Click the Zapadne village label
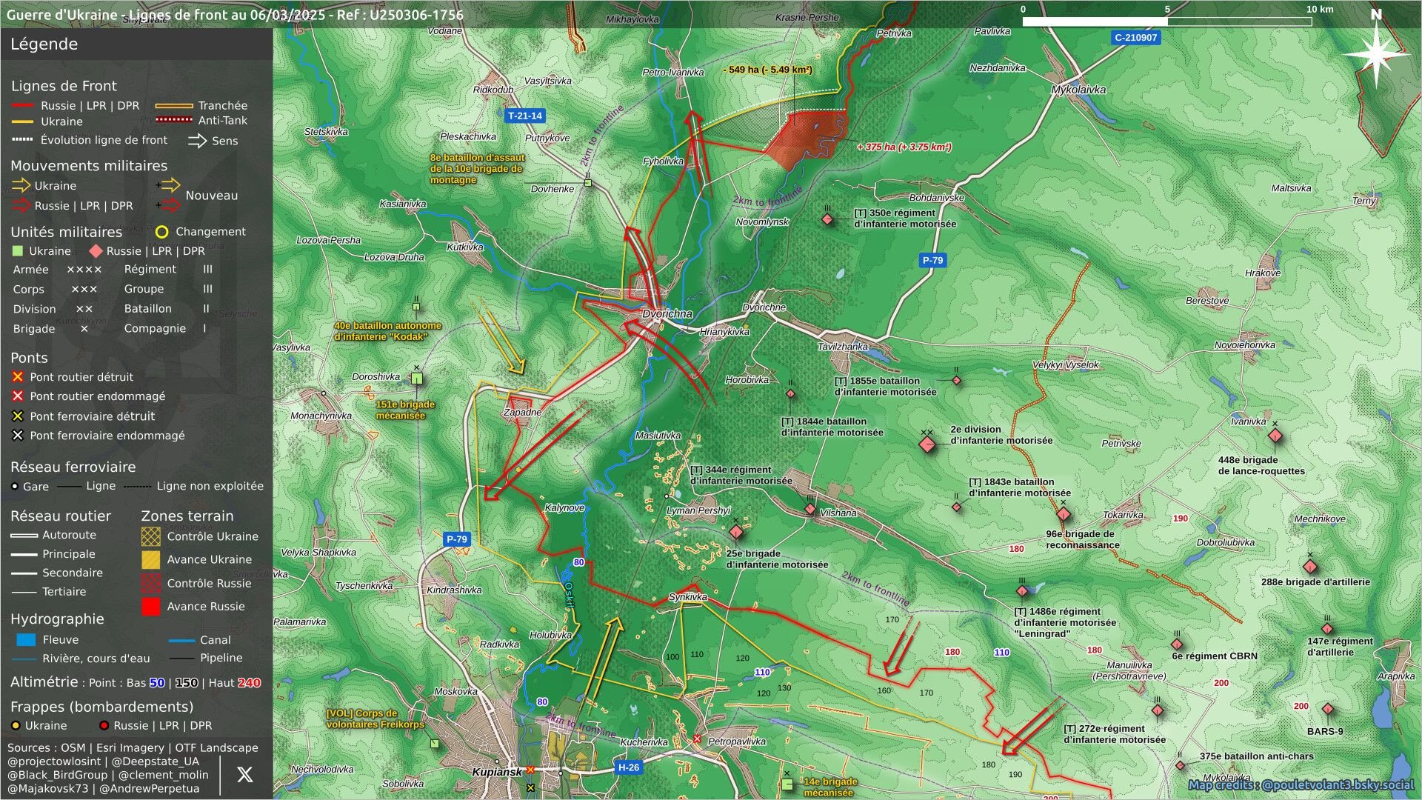Screen dimensions: 1422x800 click(x=522, y=413)
